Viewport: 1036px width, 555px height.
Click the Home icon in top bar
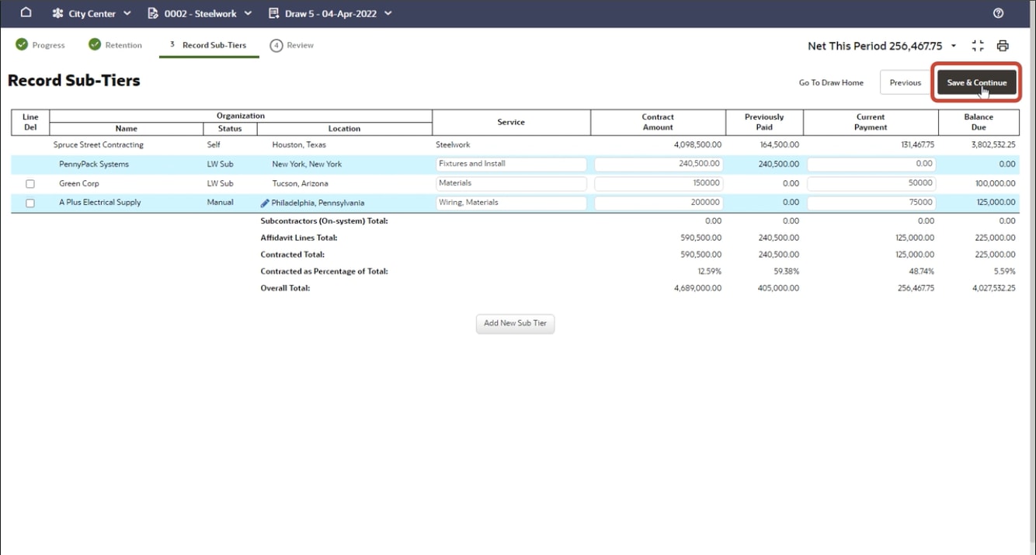tap(26, 13)
